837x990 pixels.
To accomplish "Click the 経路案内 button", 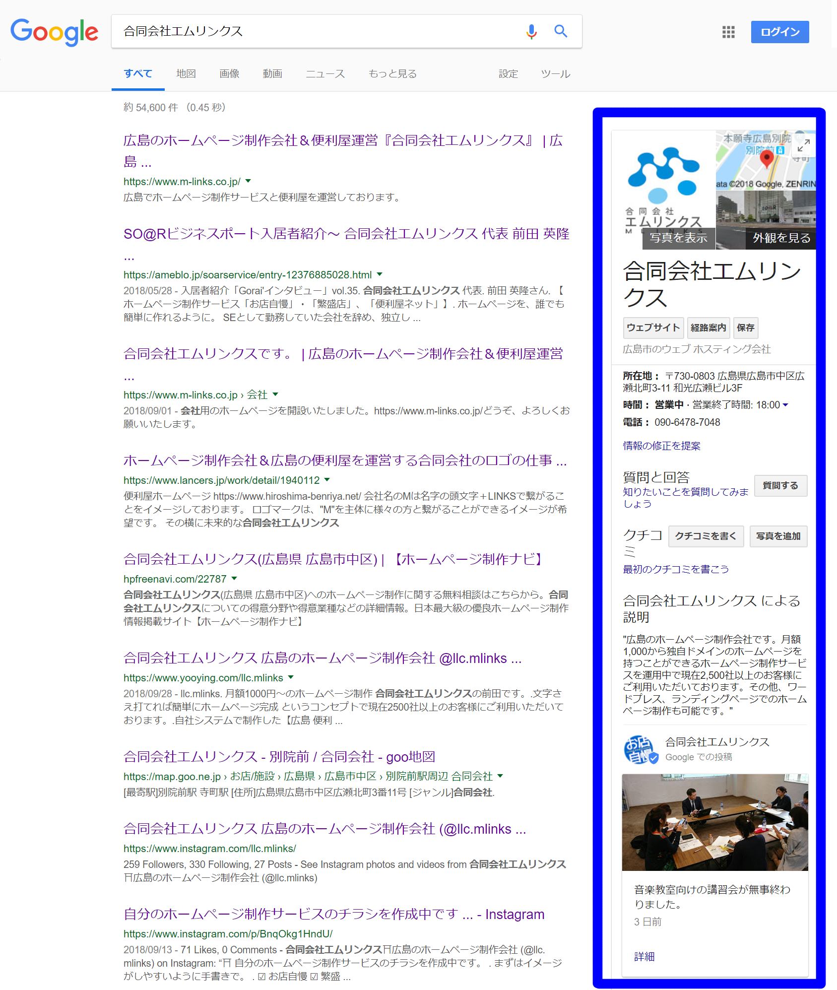I will pyautogui.click(x=708, y=328).
